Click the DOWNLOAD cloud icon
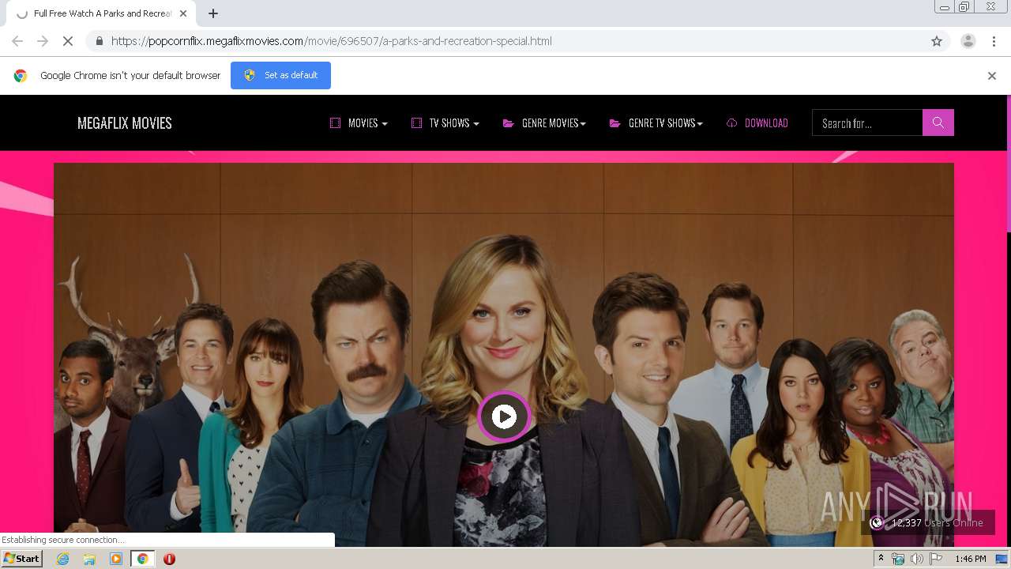Image resolution: width=1011 pixels, height=569 pixels. tap(731, 122)
